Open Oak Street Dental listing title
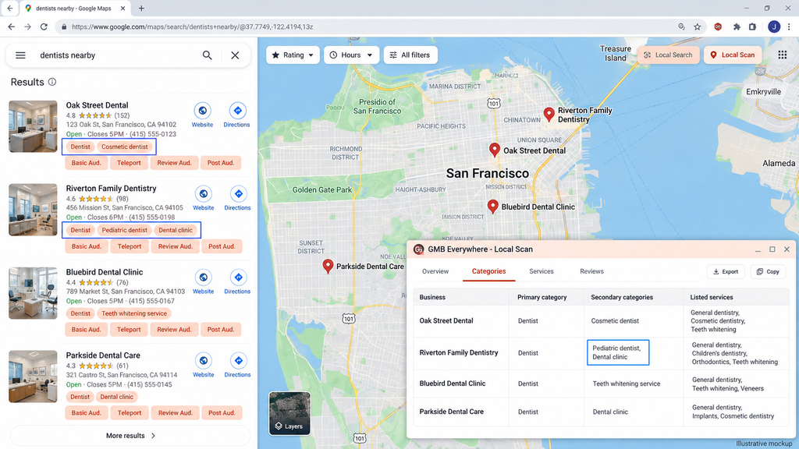This screenshot has width=799, height=449. pyautogui.click(x=97, y=105)
